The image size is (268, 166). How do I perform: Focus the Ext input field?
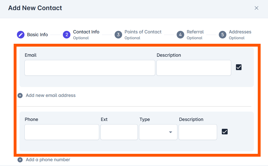[119, 132]
